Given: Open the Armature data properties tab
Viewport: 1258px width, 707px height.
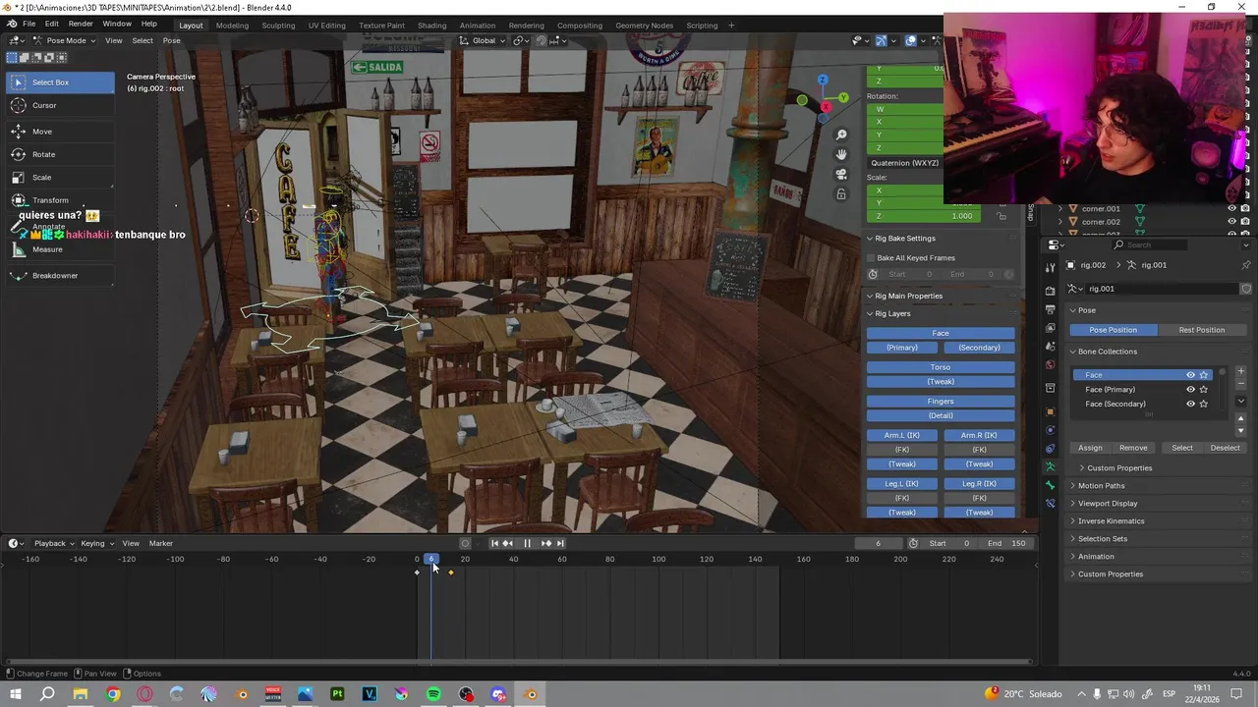Looking at the screenshot, I should coord(1050,466).
